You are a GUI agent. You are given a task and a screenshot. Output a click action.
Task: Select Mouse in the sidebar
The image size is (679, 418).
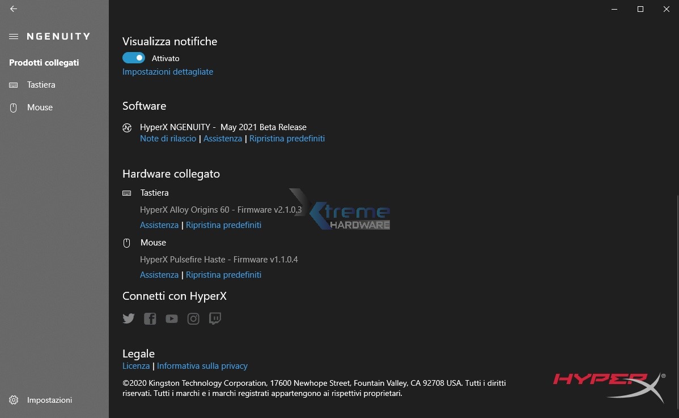tap(40, 107)
